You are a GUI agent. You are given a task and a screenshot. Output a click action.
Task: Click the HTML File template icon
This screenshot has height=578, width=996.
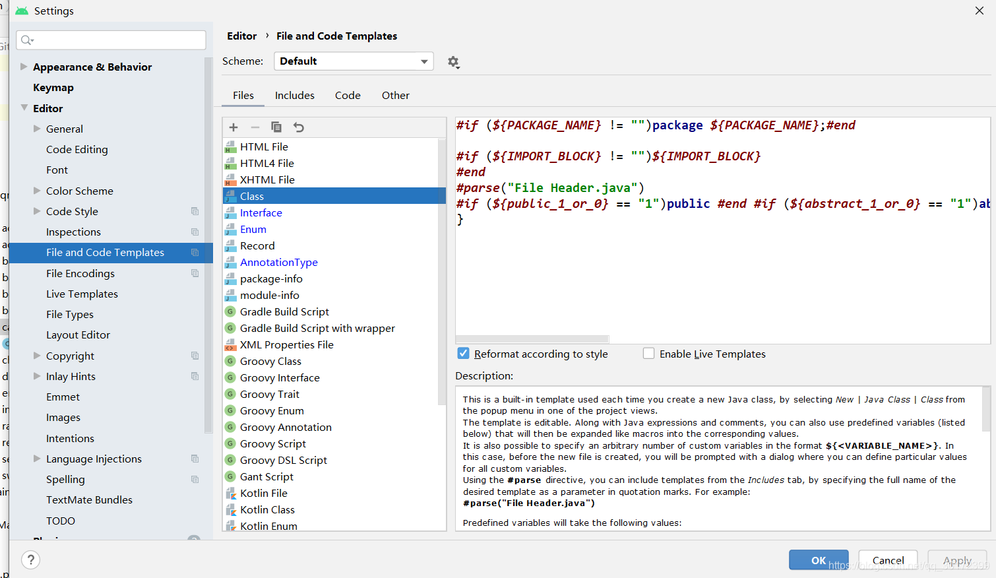tap(230, 146)
